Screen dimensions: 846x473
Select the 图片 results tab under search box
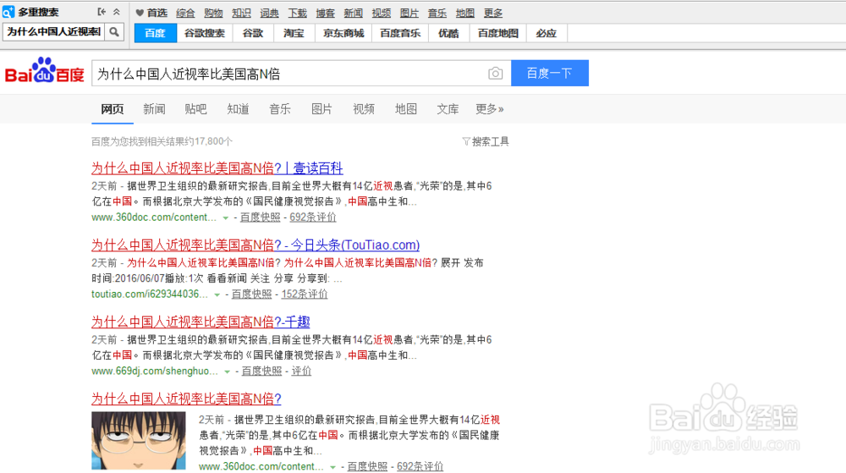pos(322,109)
